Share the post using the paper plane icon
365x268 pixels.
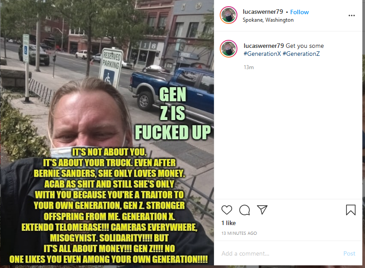click(x=262, y=210)
